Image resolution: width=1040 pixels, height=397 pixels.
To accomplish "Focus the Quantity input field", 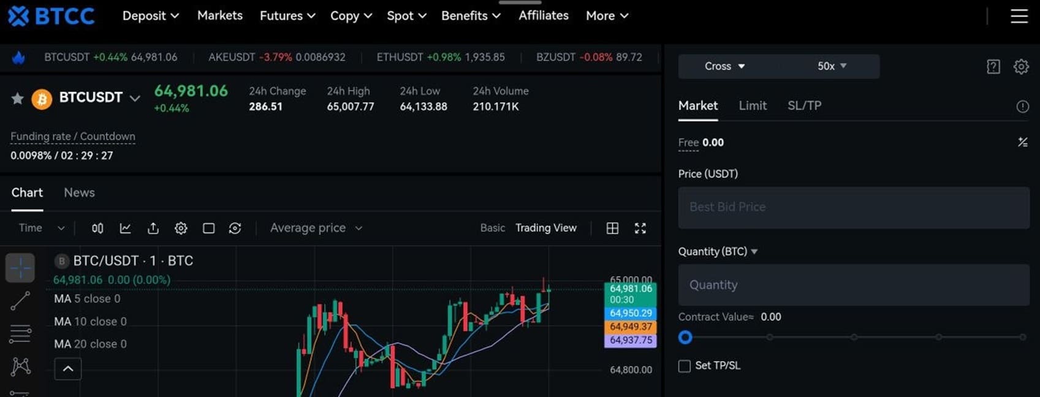I will coord(854,285).
